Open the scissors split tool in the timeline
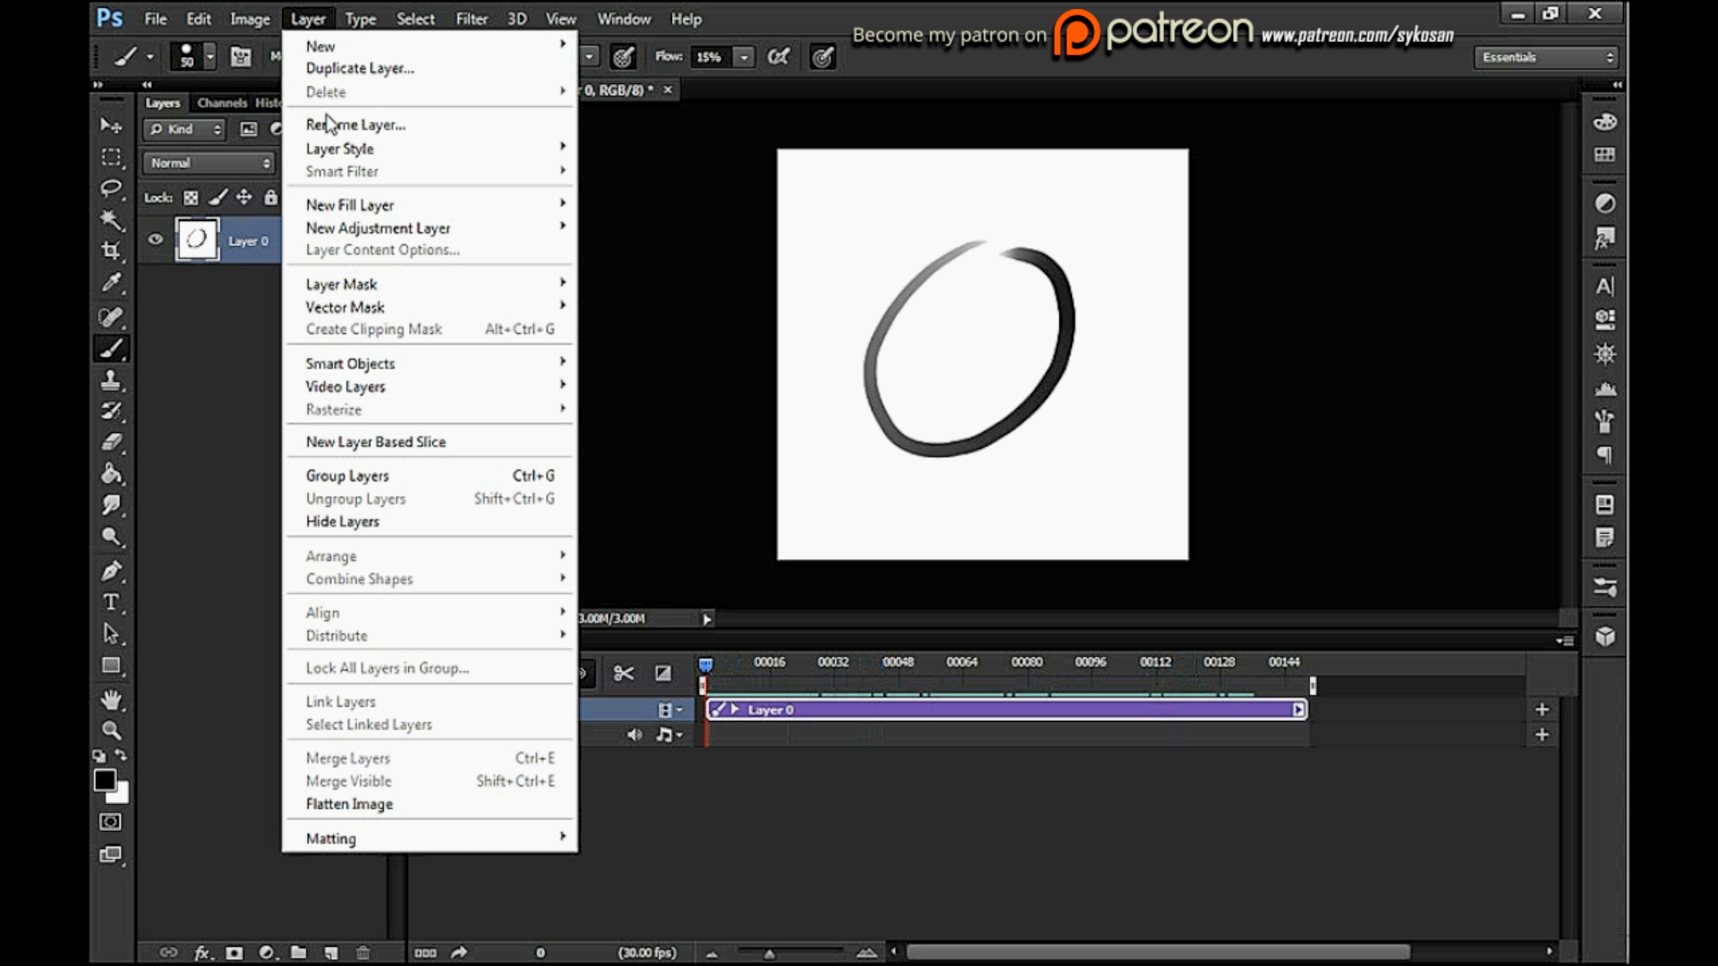The image size is (1718, 966). [x=624, y=674]
